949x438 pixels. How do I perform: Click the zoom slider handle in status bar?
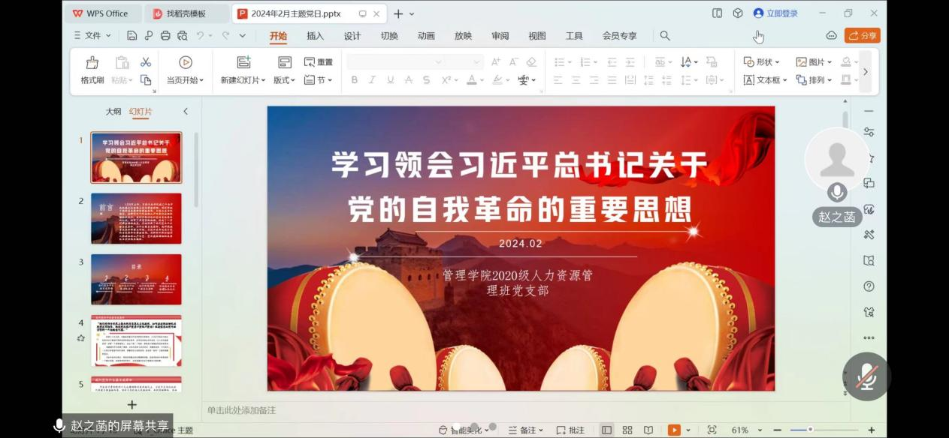point(810,430)
